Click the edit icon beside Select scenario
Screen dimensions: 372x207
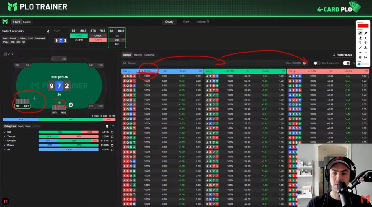pos(48,31)
